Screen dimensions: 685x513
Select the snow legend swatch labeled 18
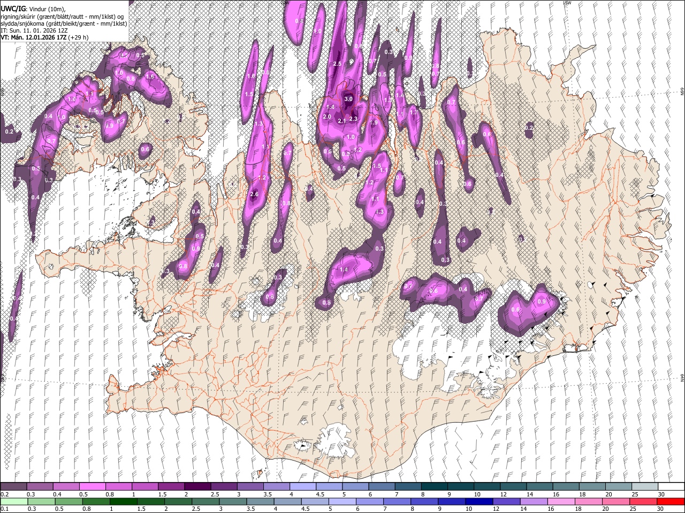click(x=593, y=486)
